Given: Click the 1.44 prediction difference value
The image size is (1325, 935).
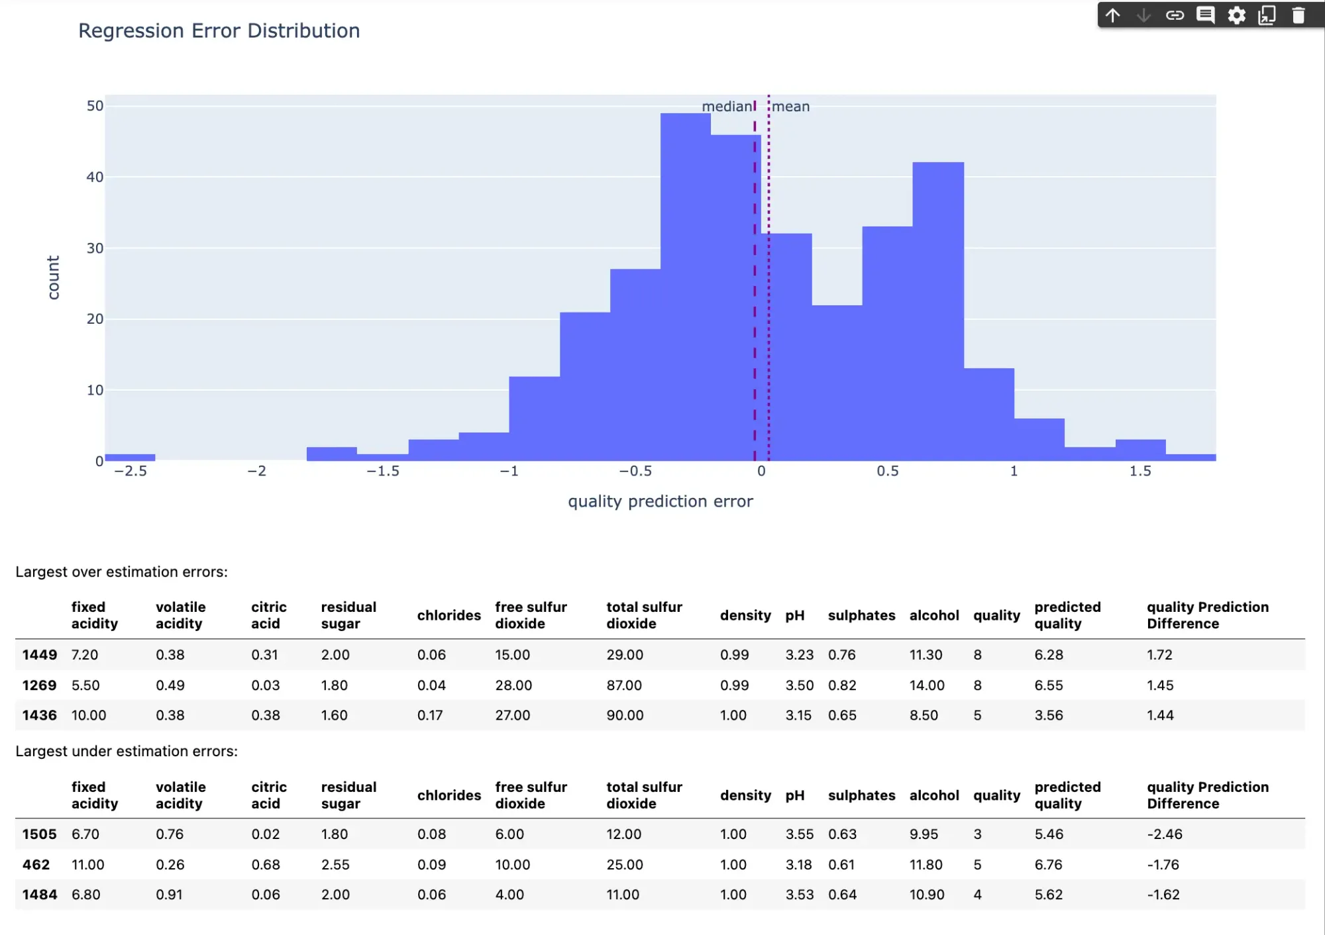Looking at the screenshot, I should coord(1160,715).
